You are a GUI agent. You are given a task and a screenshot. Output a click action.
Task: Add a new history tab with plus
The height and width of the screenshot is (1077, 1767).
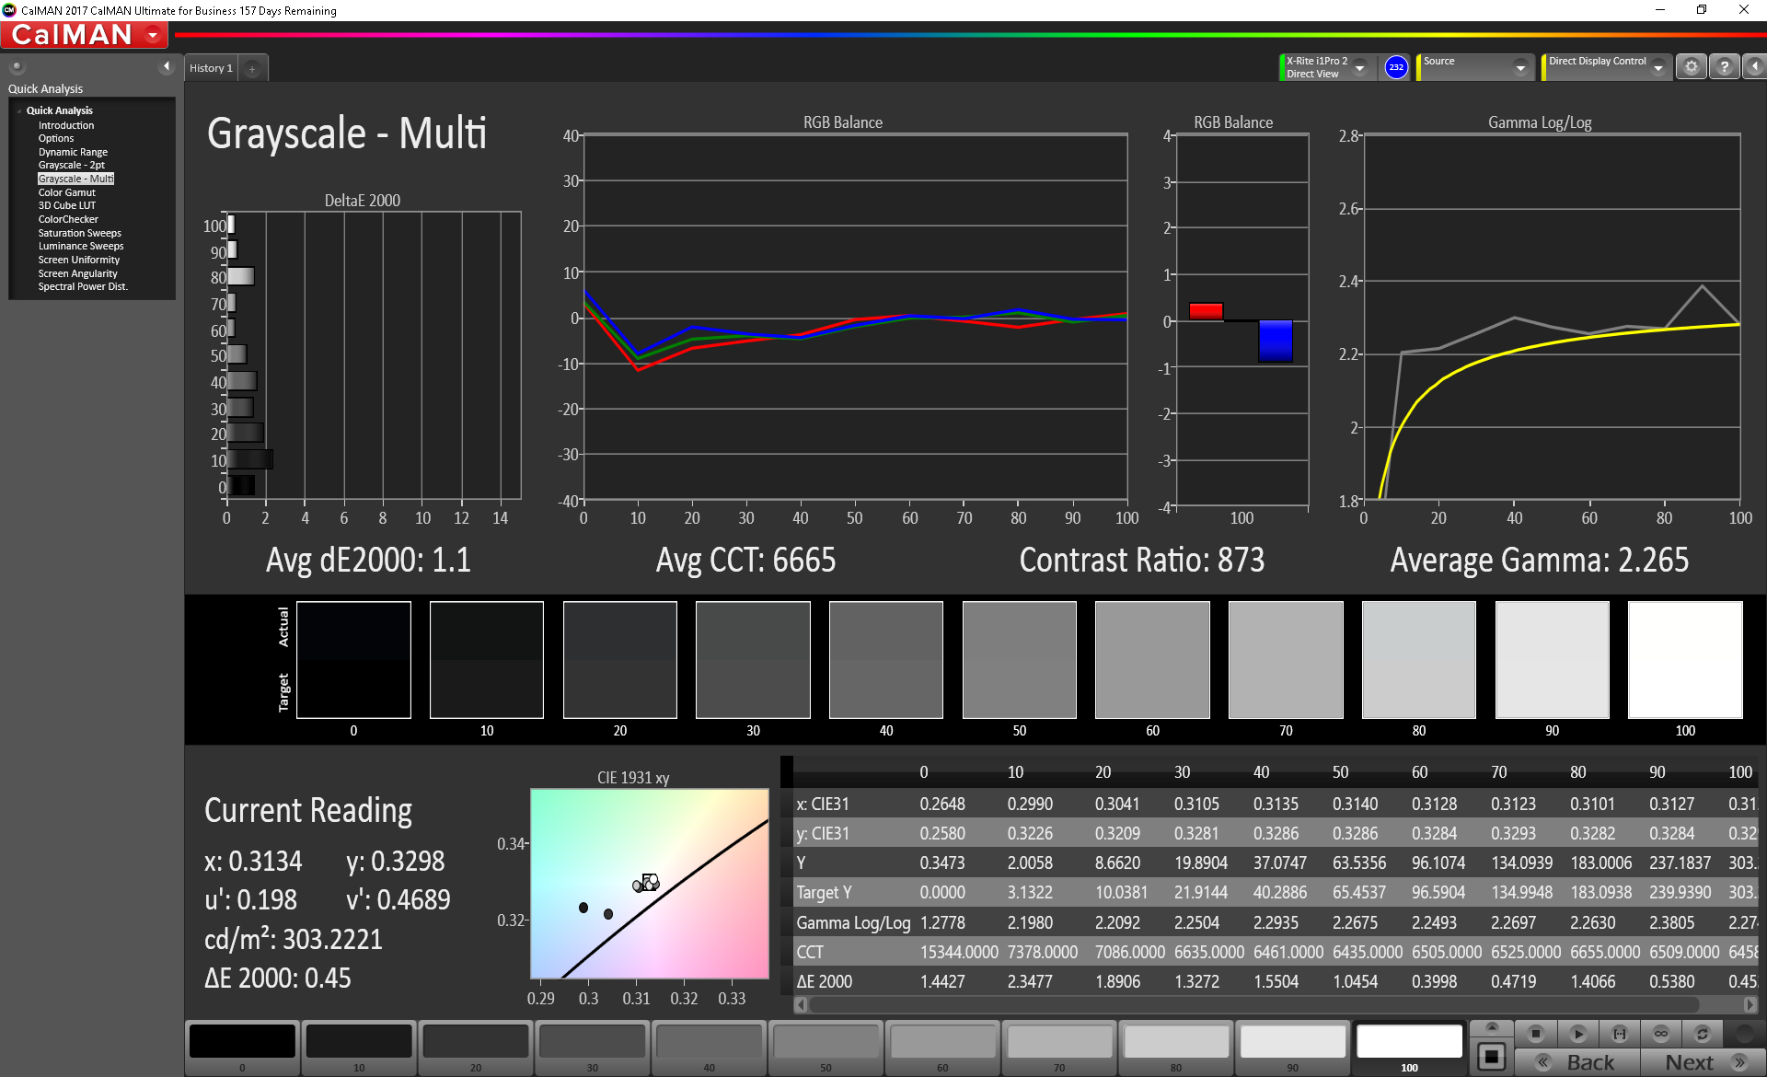pos(252,69)
